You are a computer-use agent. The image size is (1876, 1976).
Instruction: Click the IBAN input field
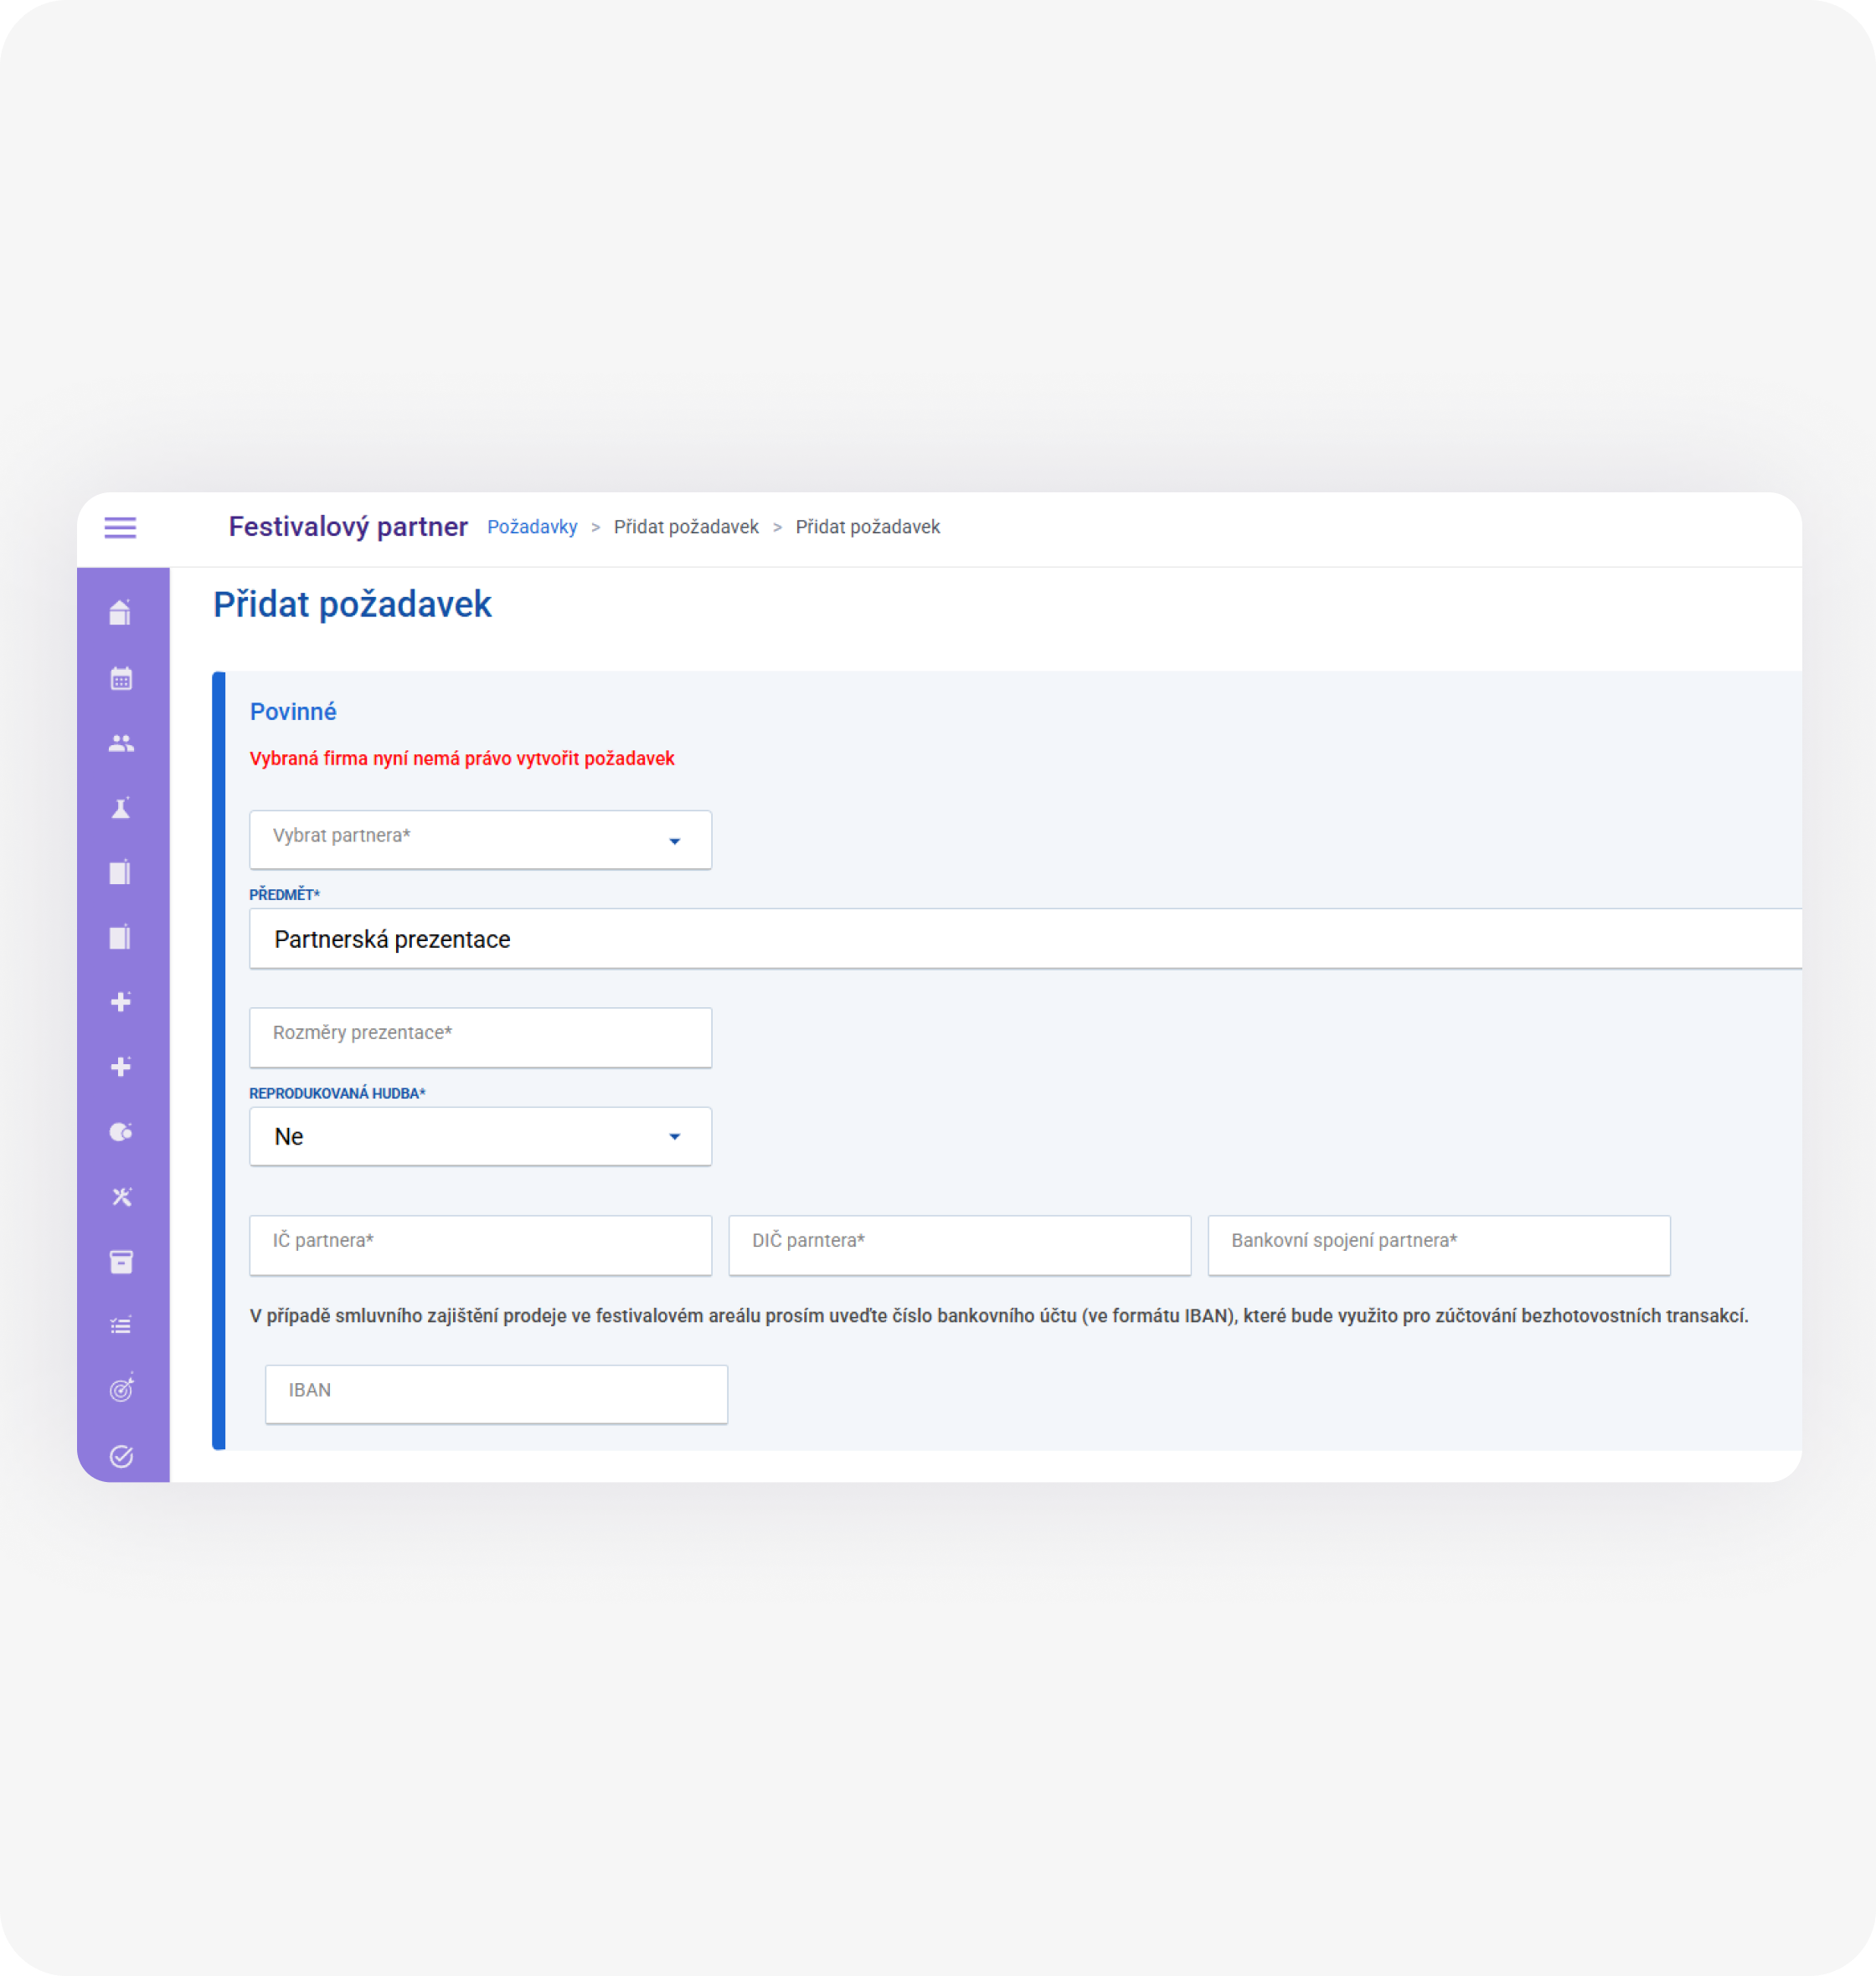(x=496, y=1394)
